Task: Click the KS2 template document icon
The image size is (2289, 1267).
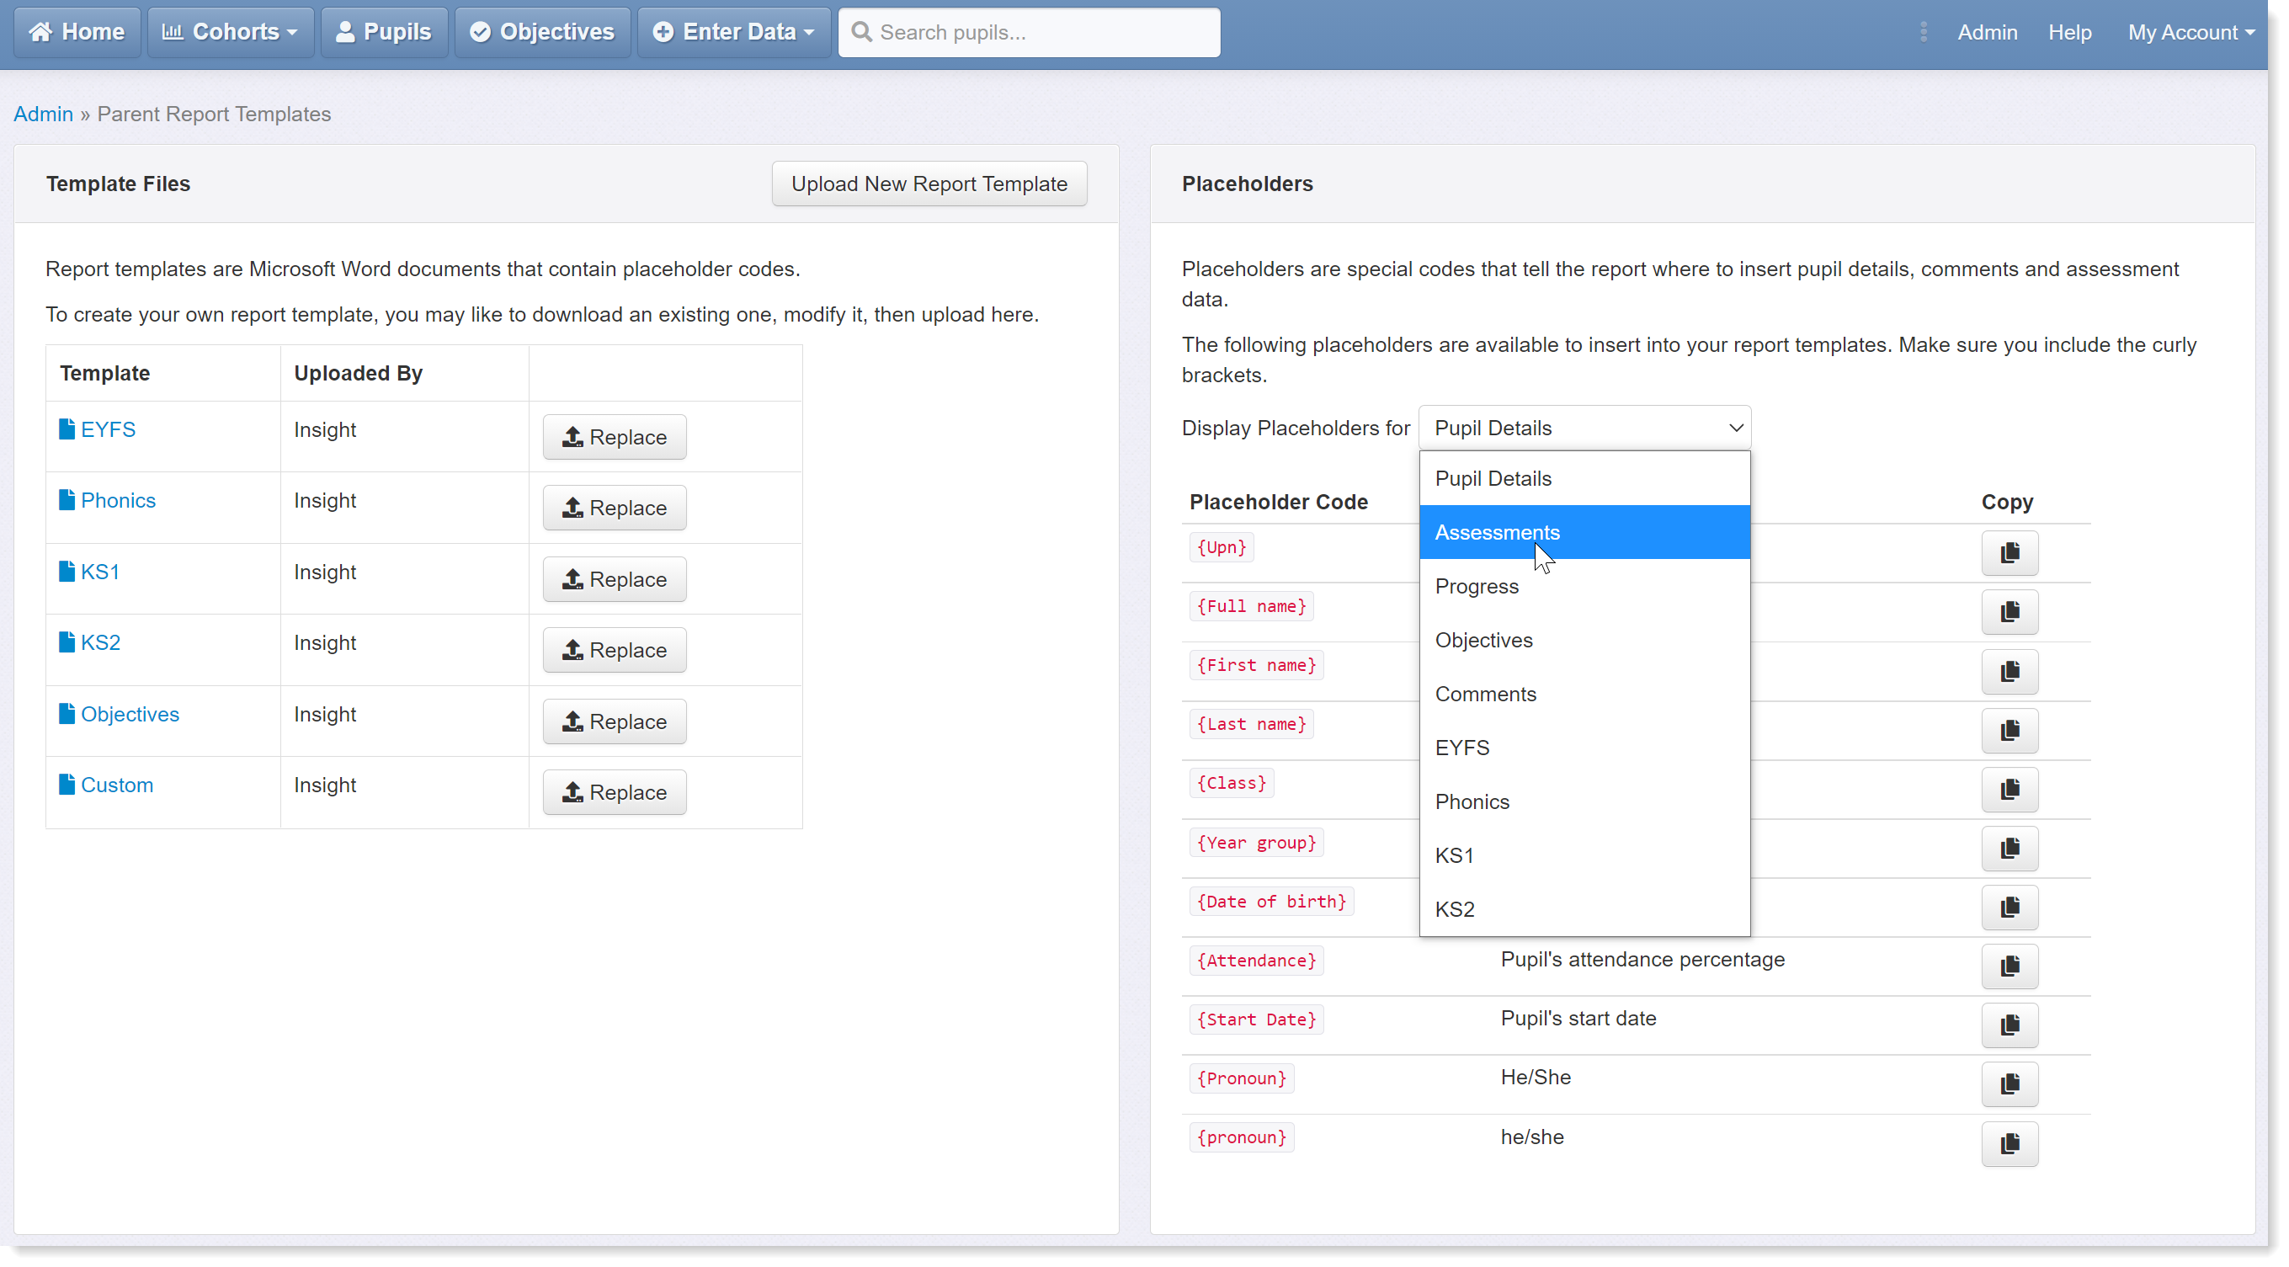Action: 67,642
